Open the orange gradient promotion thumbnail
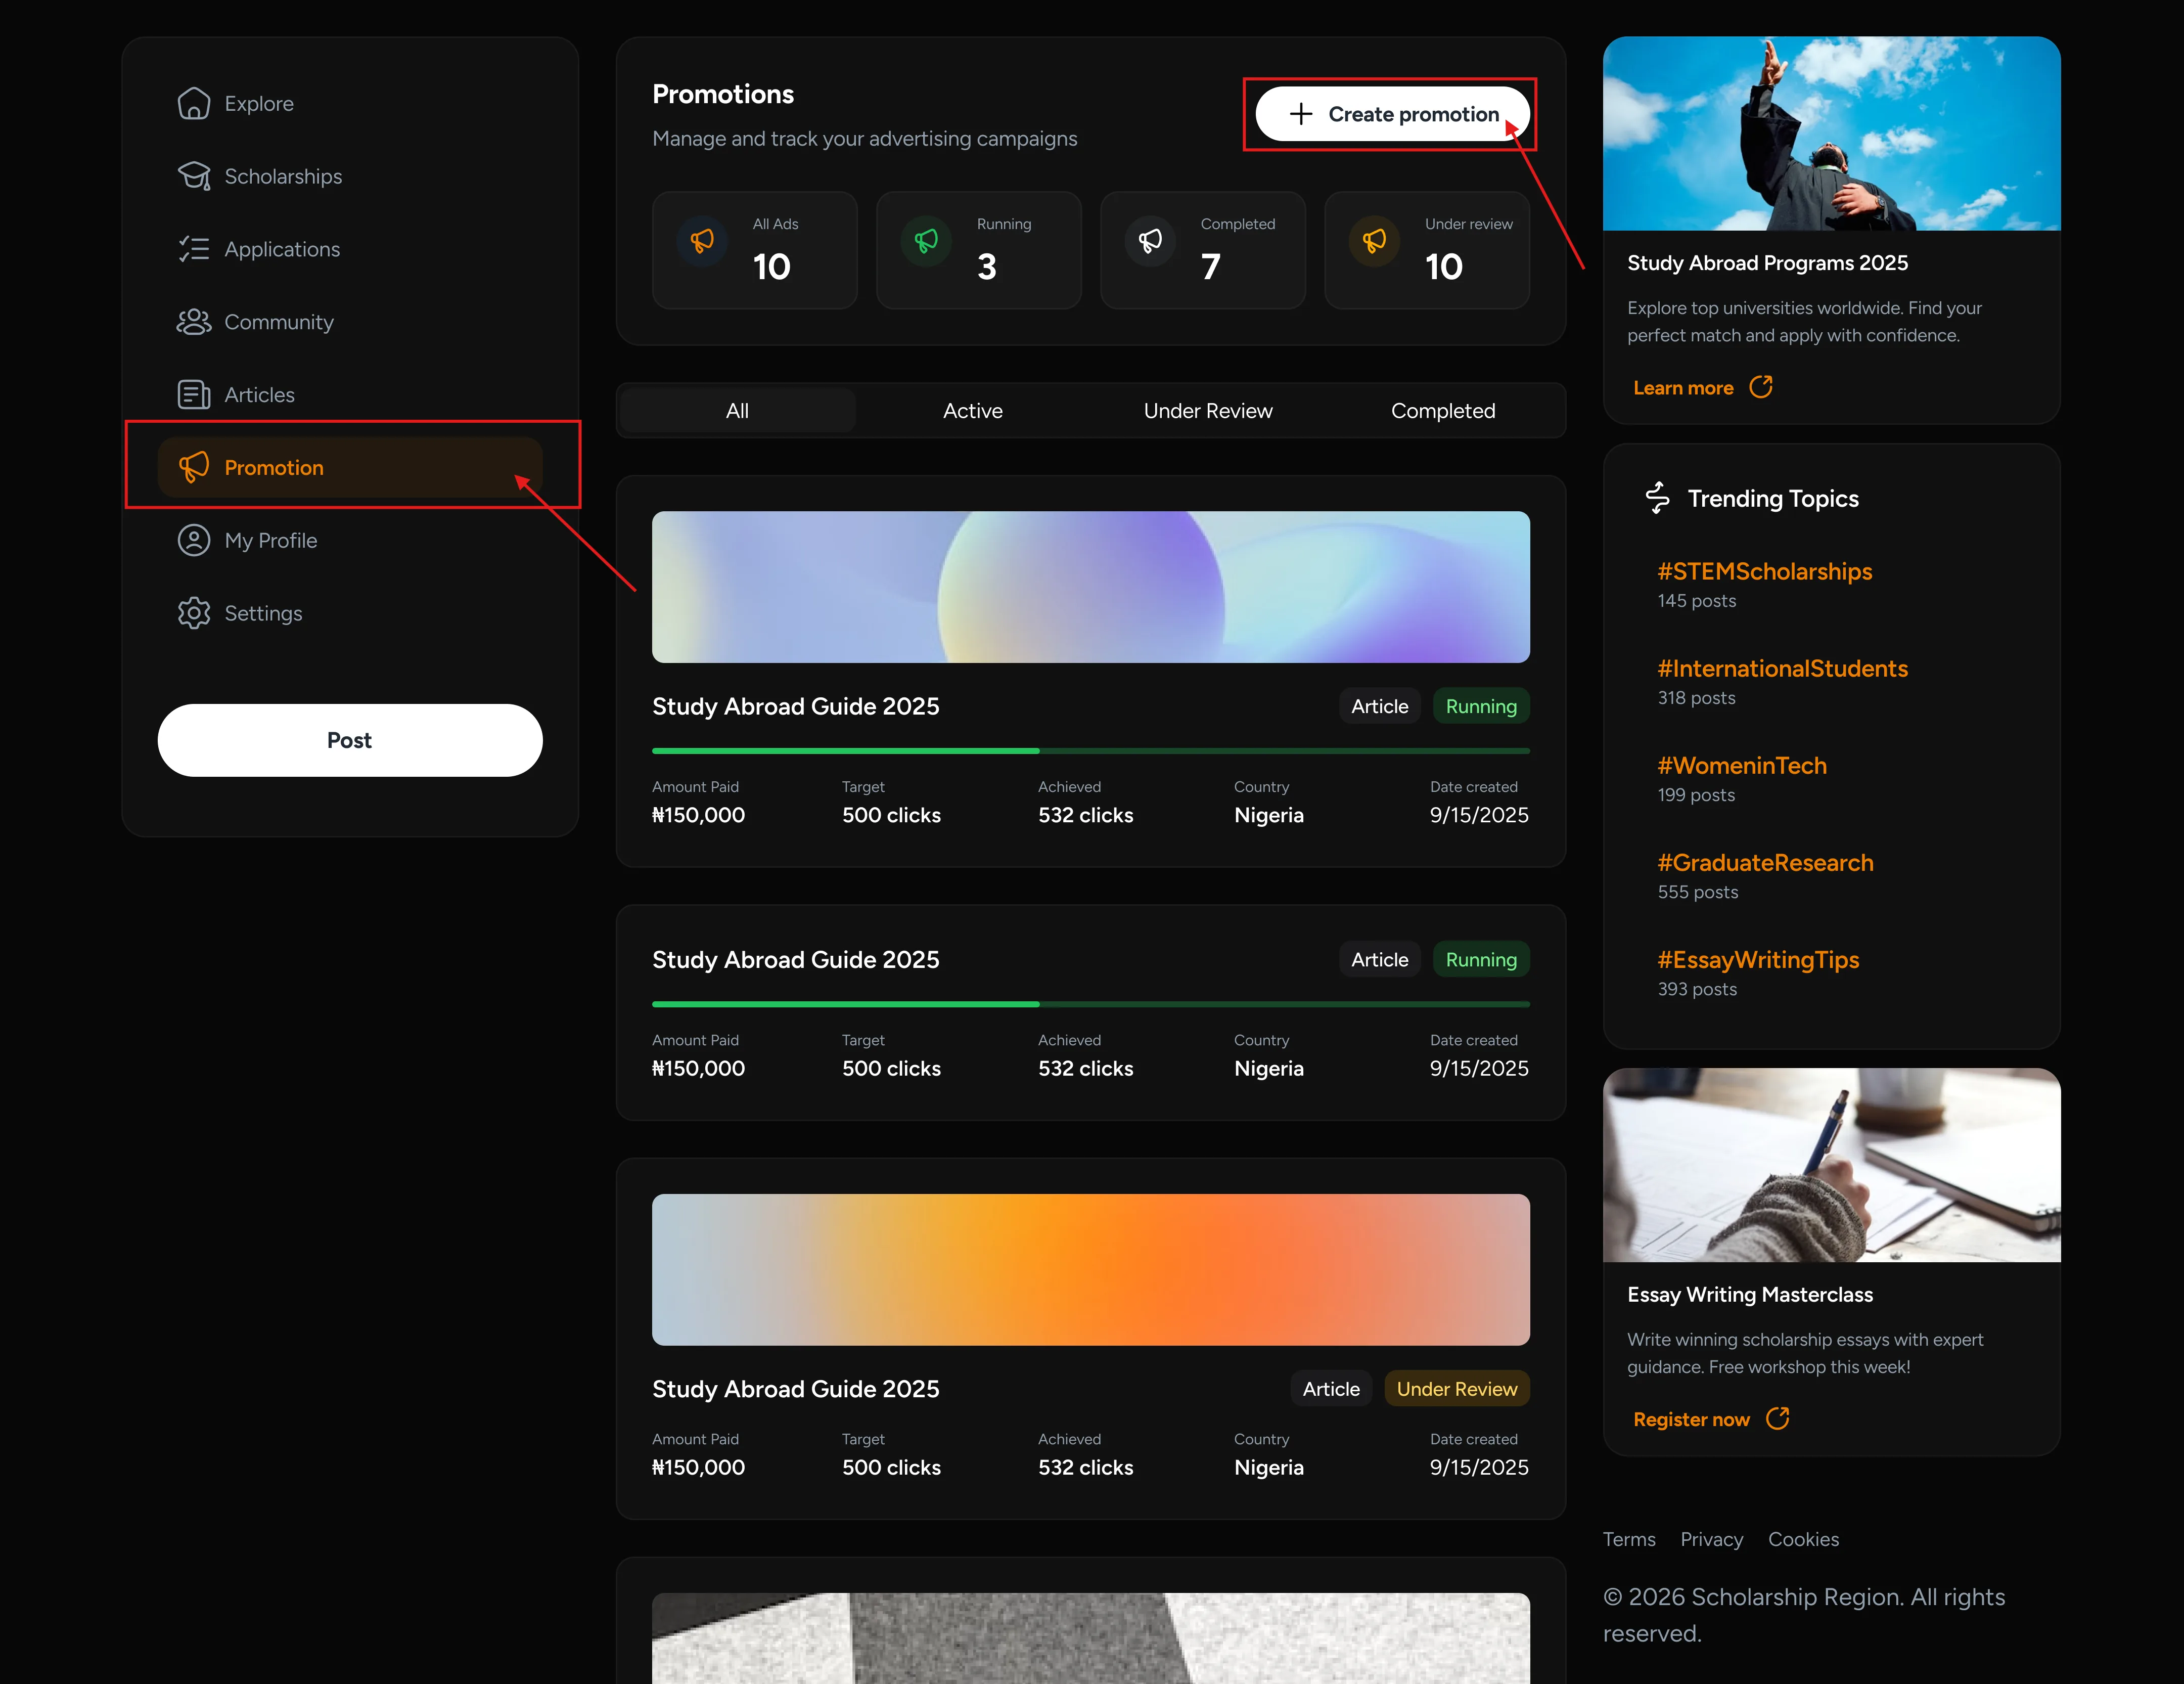 pyautogui.click(x=1091, y=1269)
